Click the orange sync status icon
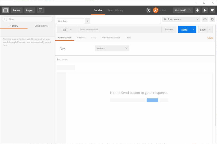 (x=156, y=10)
